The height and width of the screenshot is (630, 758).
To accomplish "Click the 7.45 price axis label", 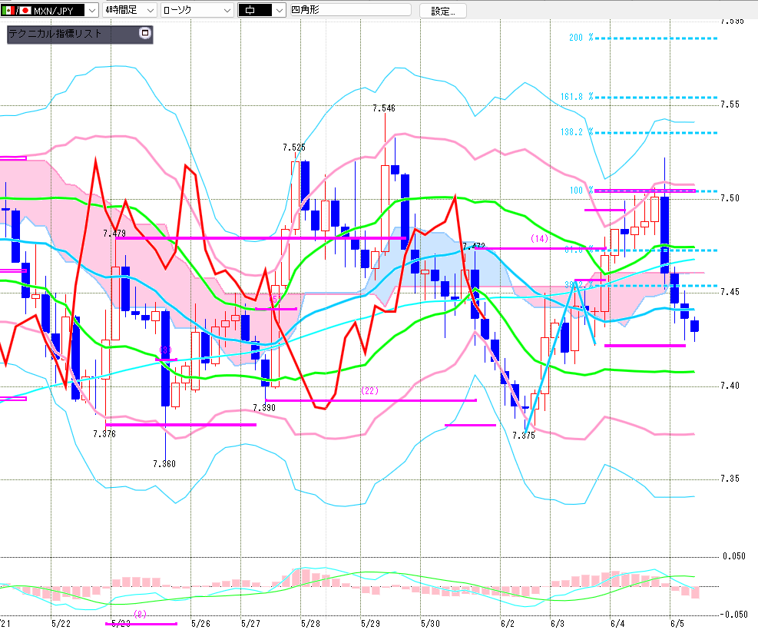I will [730, 291].
